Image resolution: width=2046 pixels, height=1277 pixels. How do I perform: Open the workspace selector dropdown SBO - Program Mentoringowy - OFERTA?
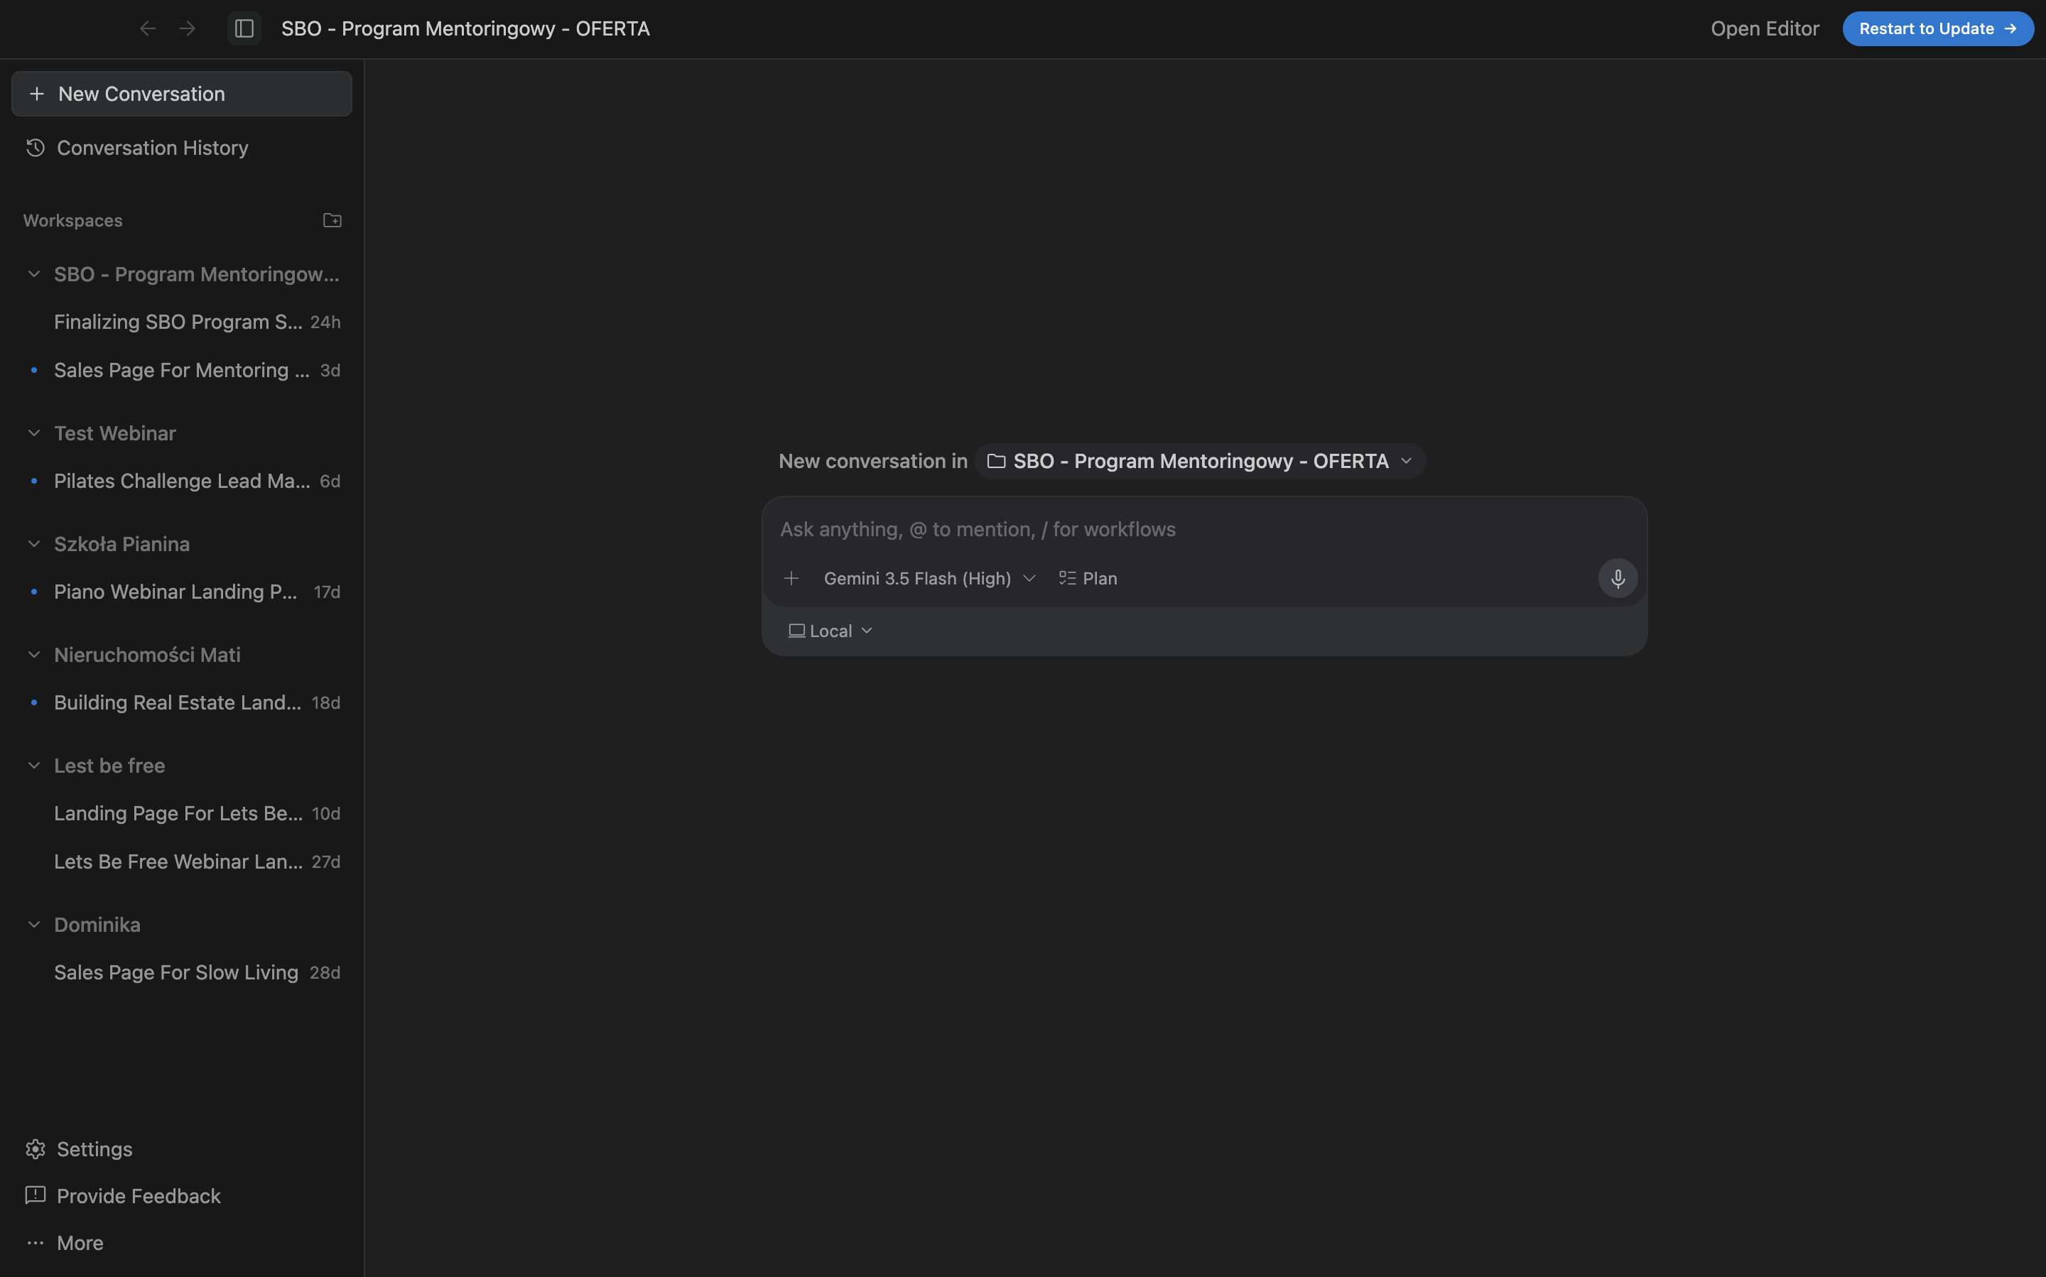1200,461
